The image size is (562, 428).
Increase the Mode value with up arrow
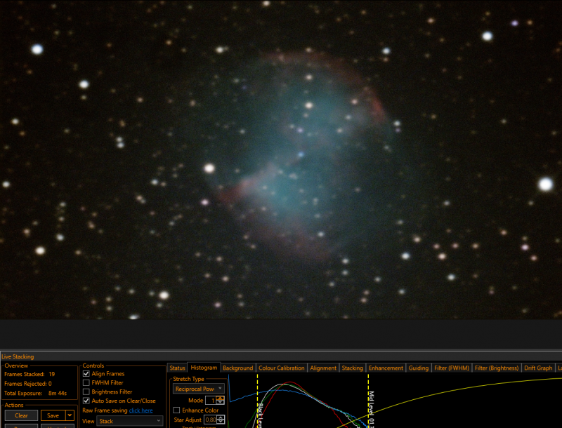coord(221,398)
